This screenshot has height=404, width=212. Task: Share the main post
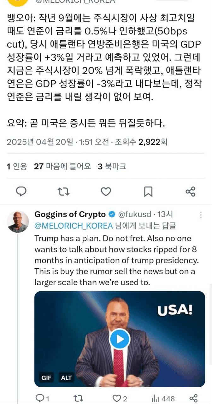tap(191, 191)
